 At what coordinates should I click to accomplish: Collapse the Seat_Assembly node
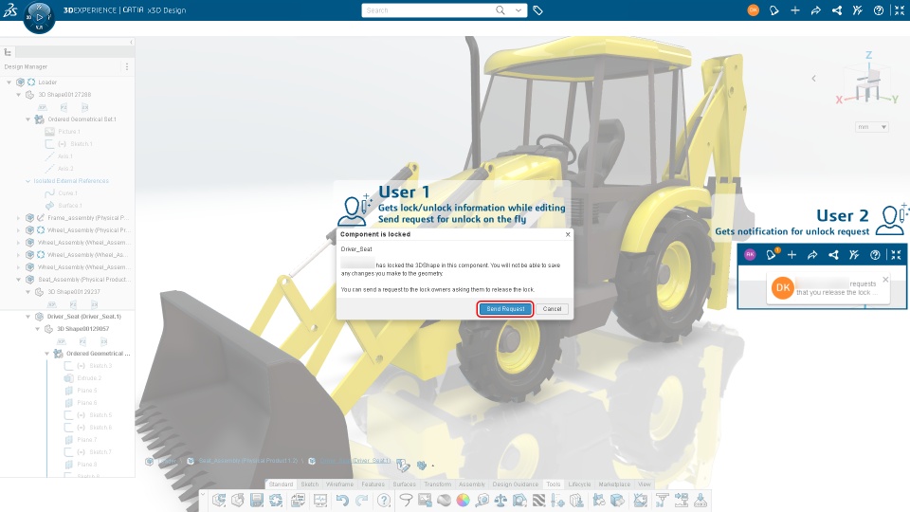[x=18, y=280]
